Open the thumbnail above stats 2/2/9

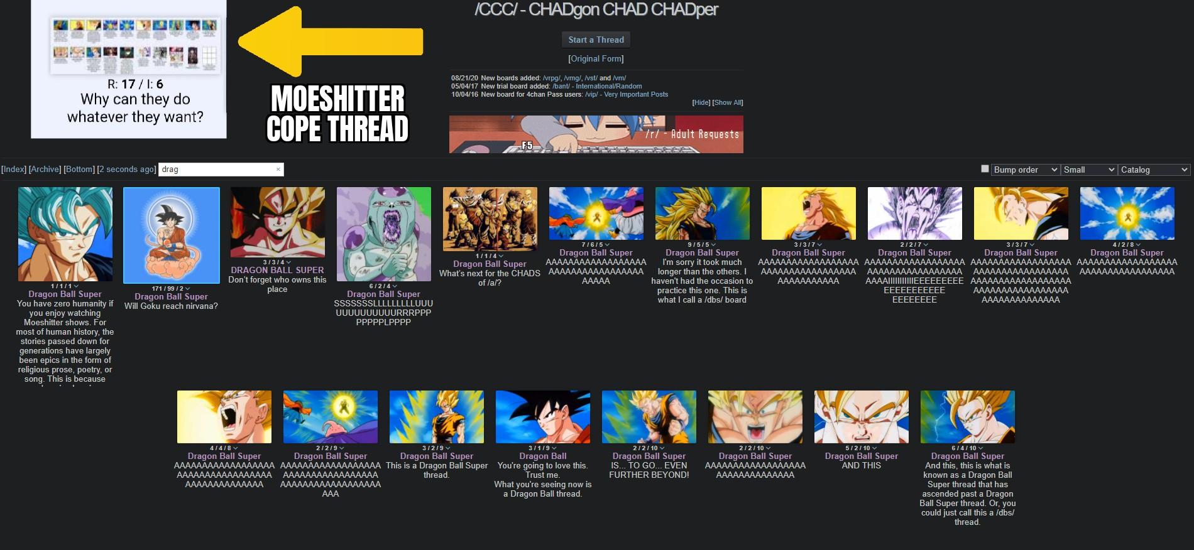tap(331, 417)
